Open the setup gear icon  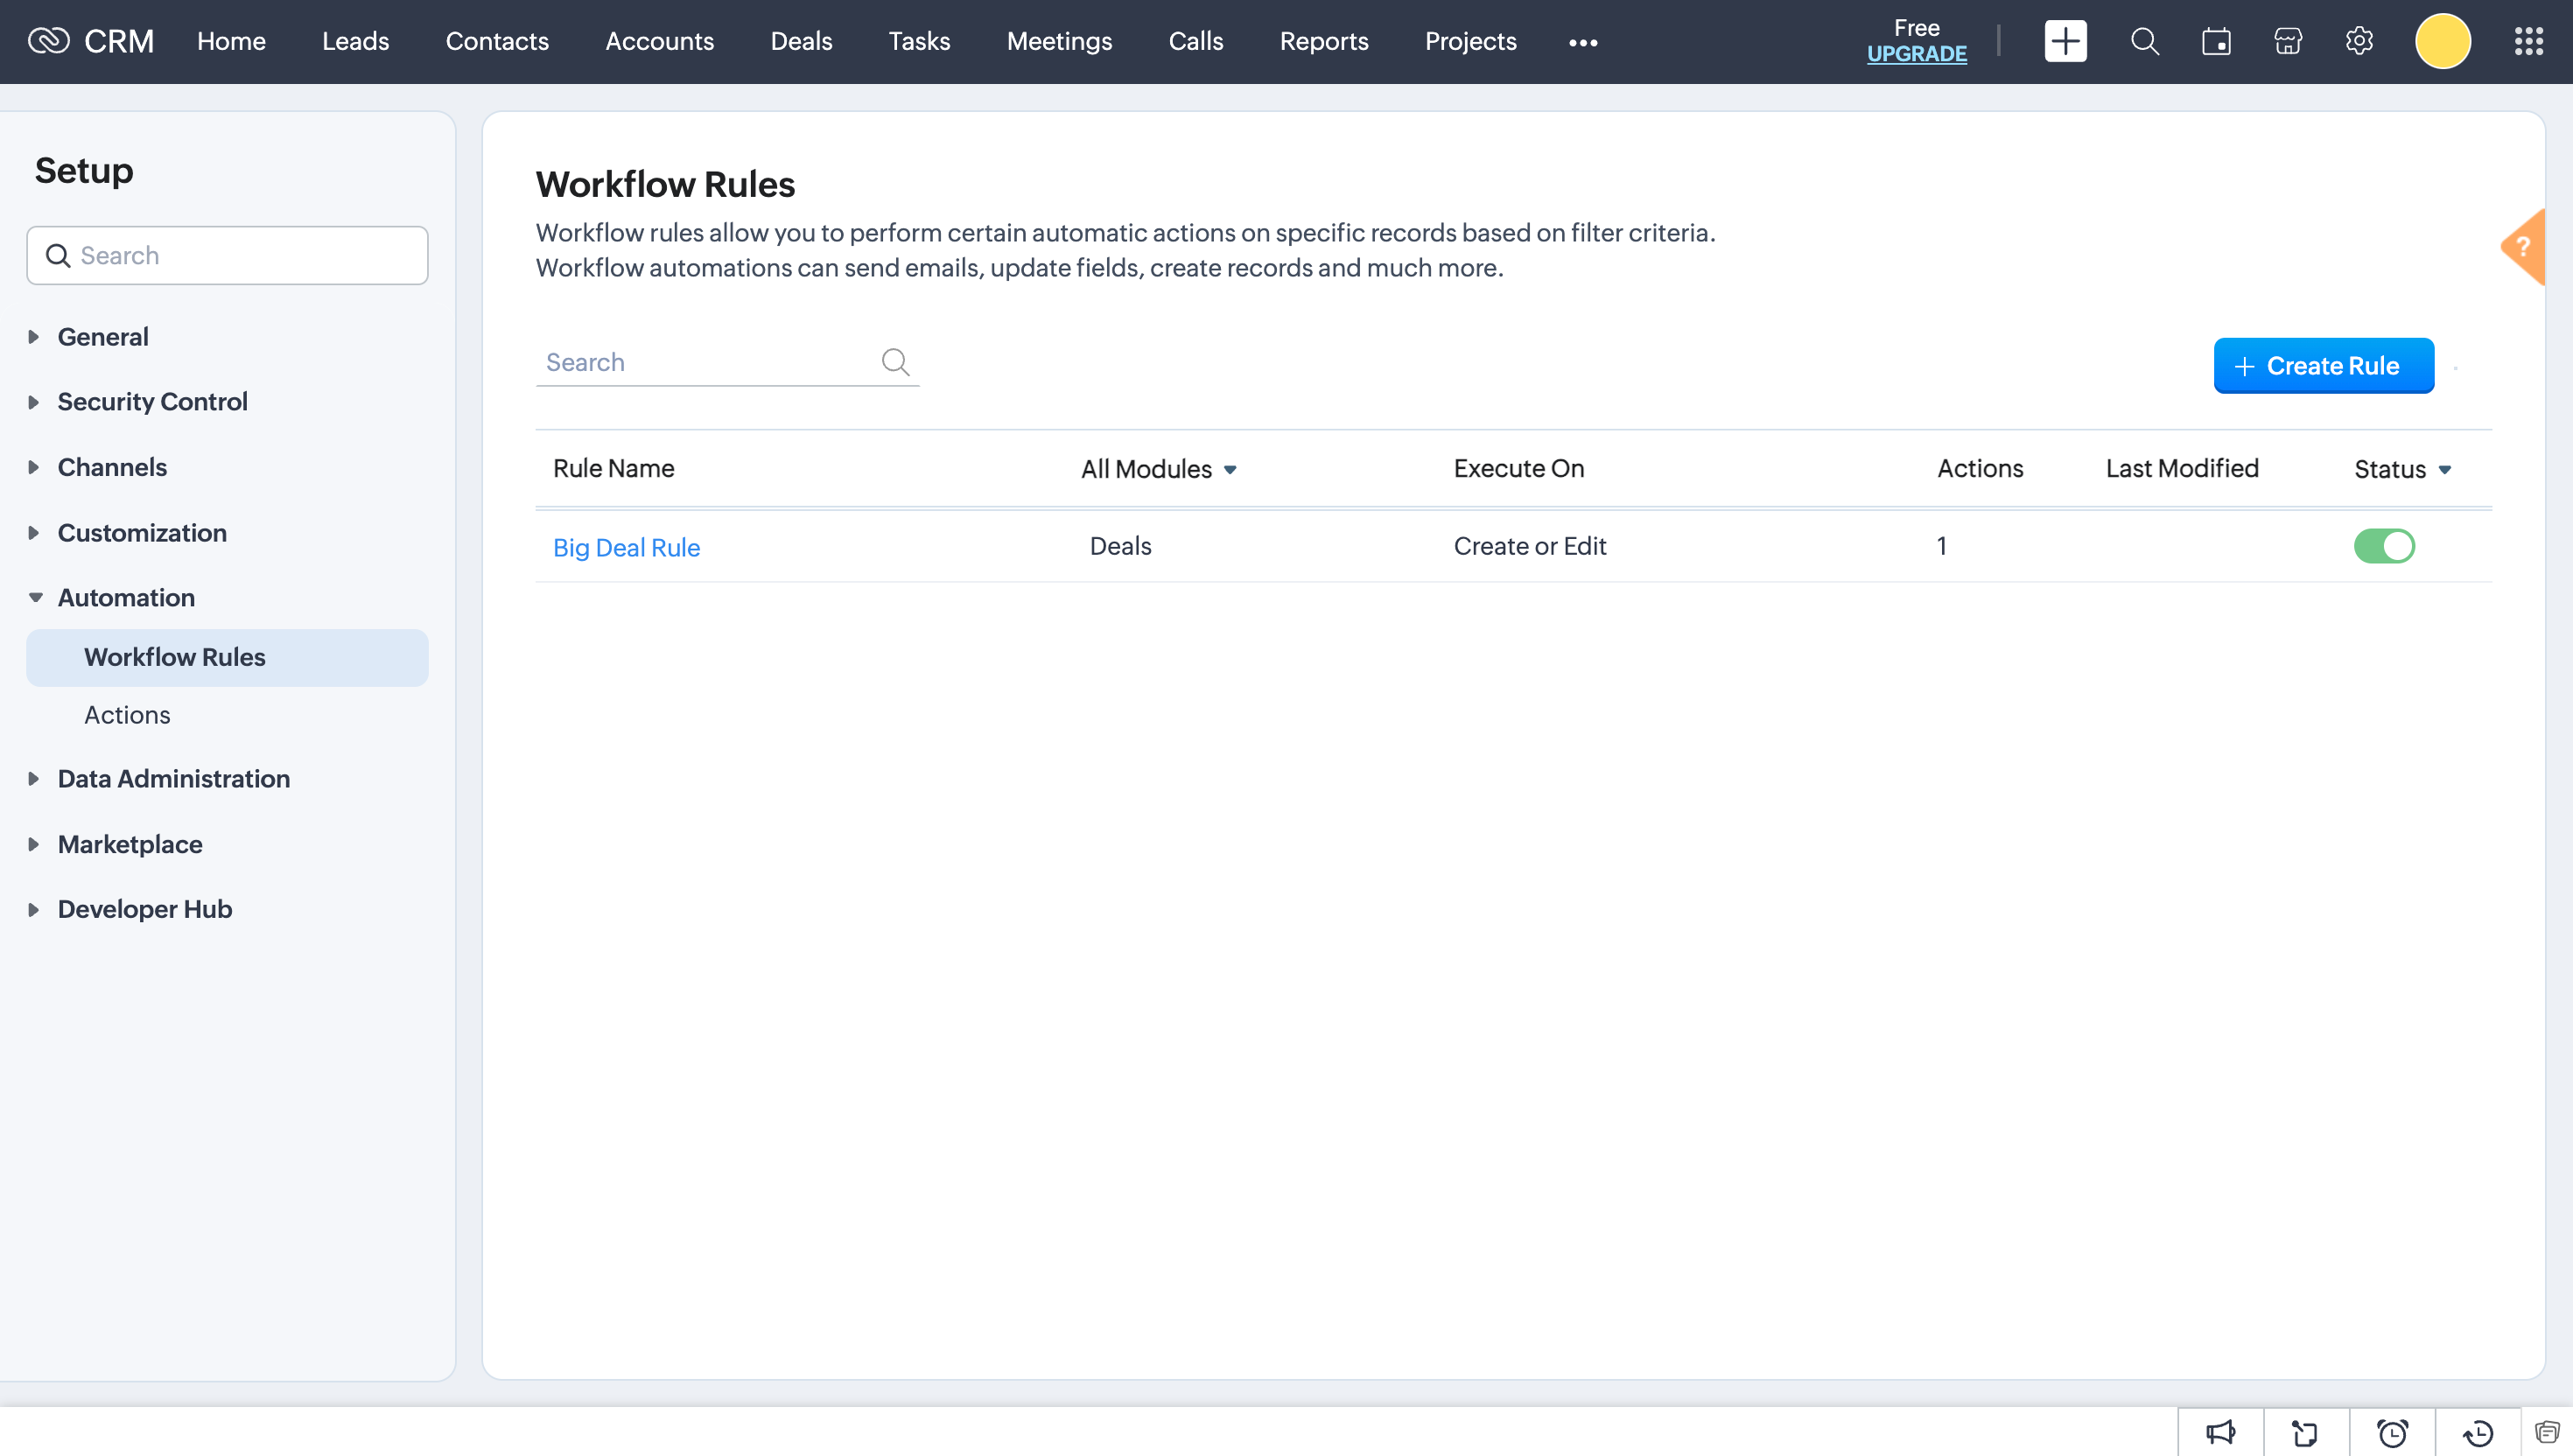pyautogui.click(x=2359, y=41)
